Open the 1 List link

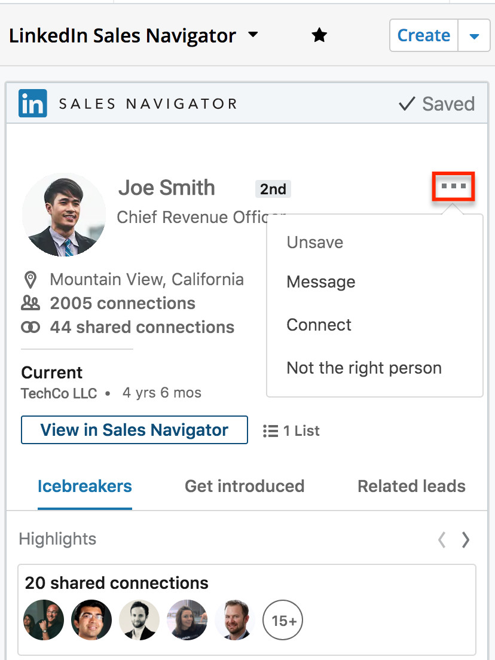coord(301,430)
